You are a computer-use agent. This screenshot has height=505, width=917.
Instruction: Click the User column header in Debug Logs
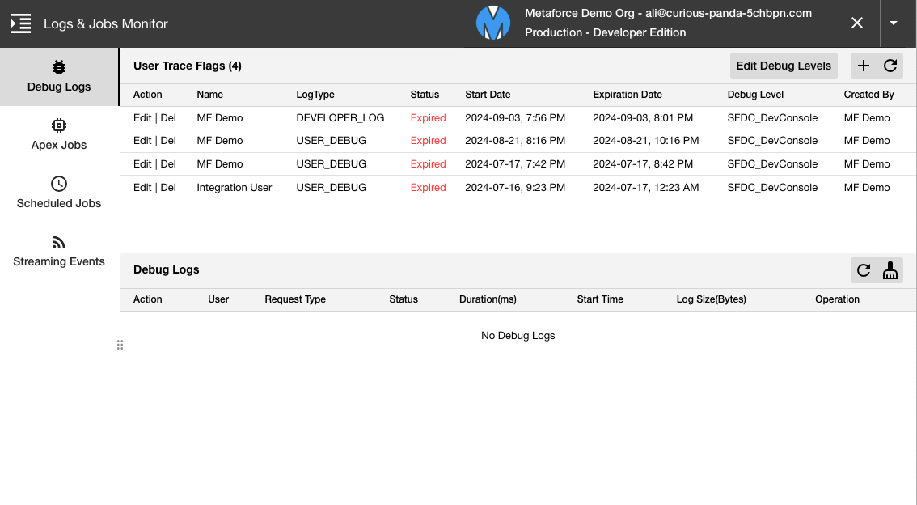pyautogui.click(x=218, y=299)
